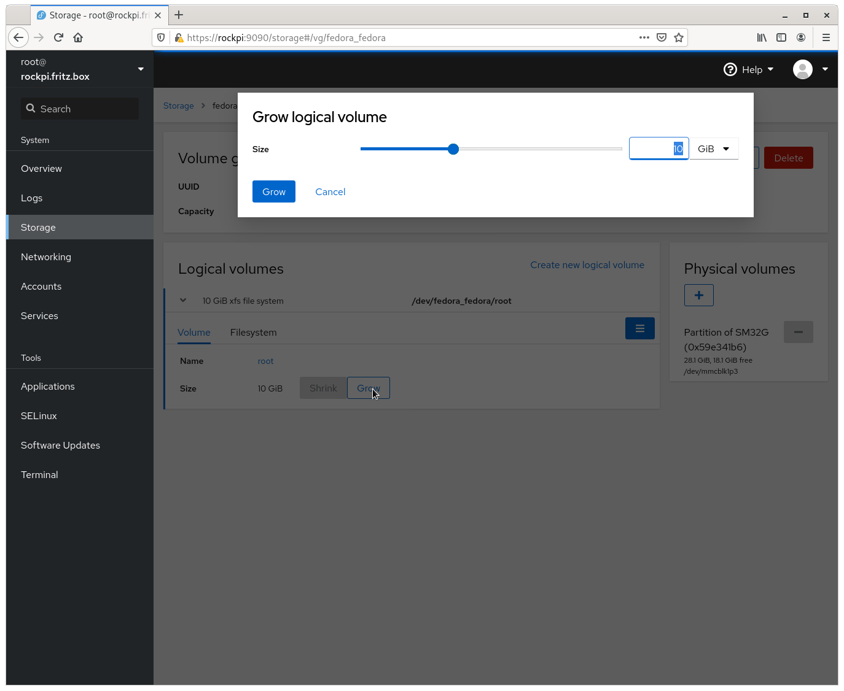The height and width of the screenshot is (691, 844).
Task: Click the red Delete button
Action: coord(789,158)
